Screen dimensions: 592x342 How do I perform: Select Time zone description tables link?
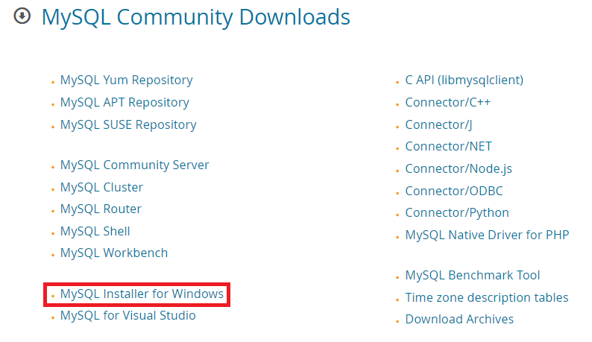(487, 297)
